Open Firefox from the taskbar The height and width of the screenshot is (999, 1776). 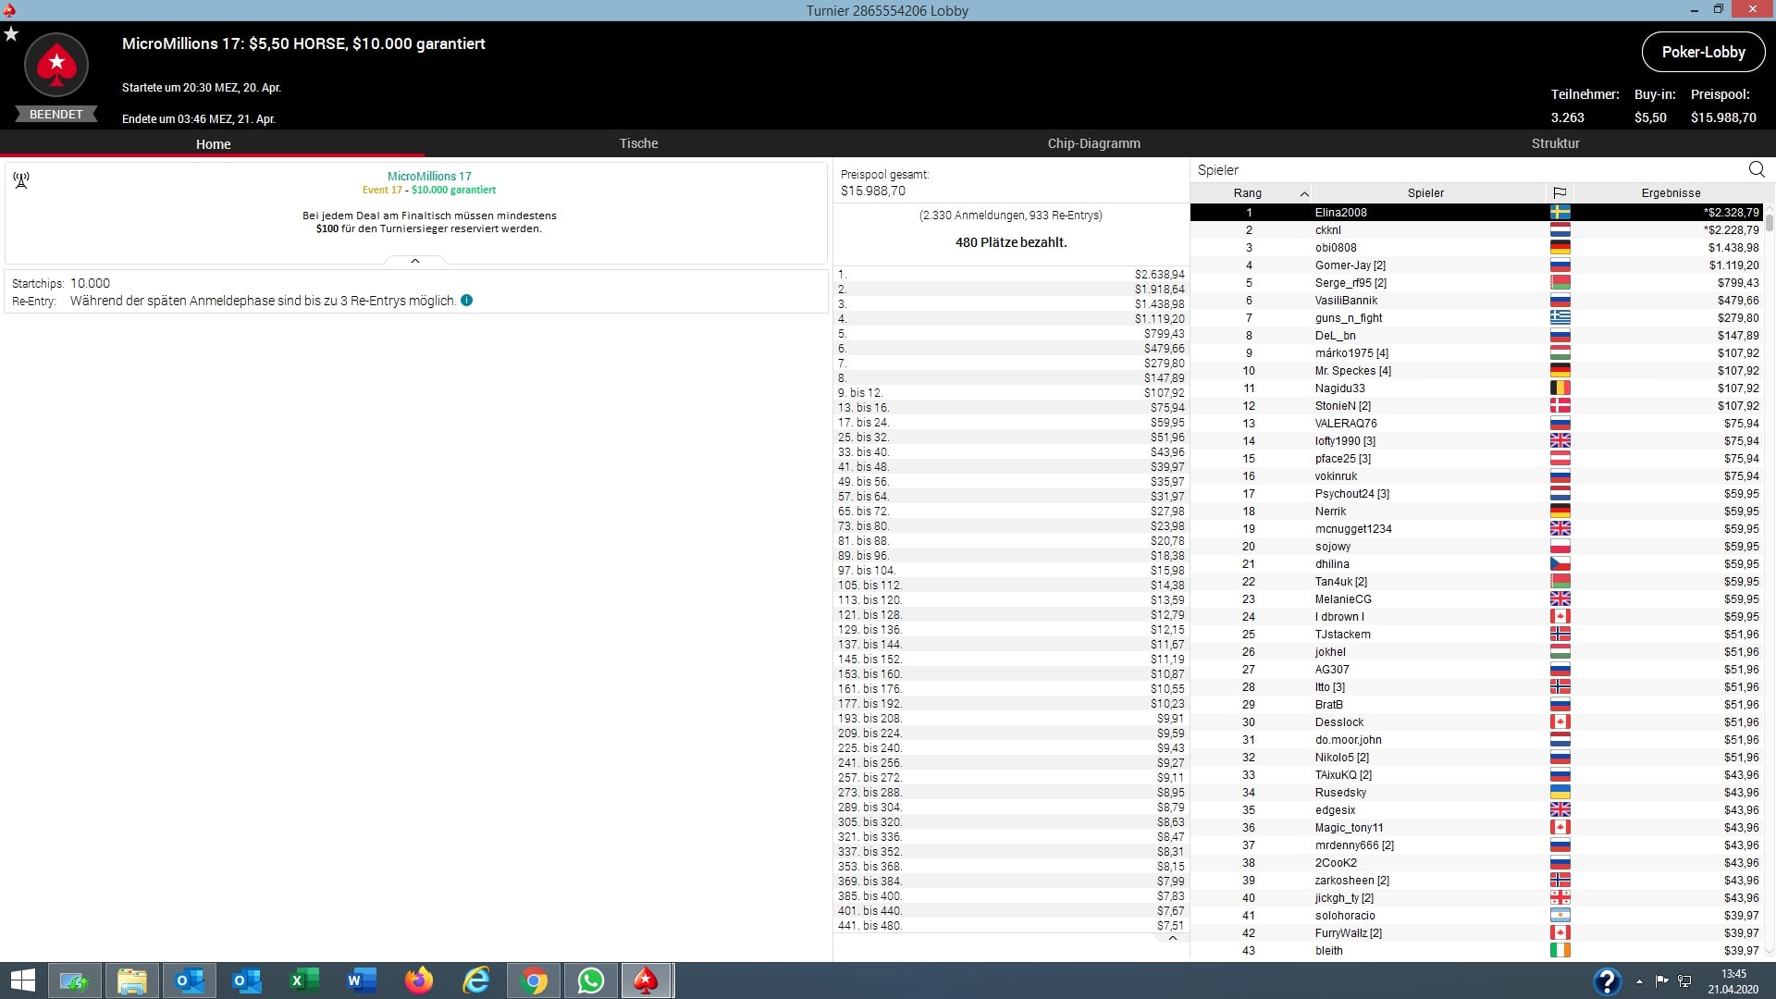419,980
